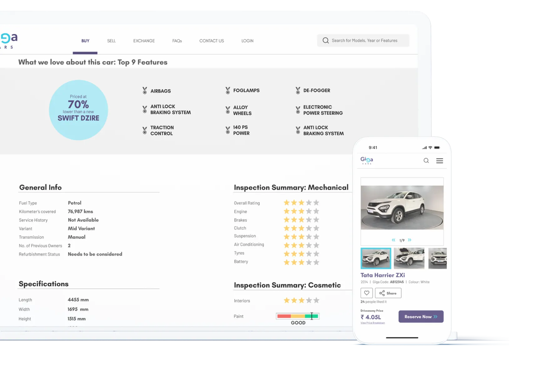Click the Paint condition gauge bar
This screenshot has width=555, height=375.
tap(298, 316)
